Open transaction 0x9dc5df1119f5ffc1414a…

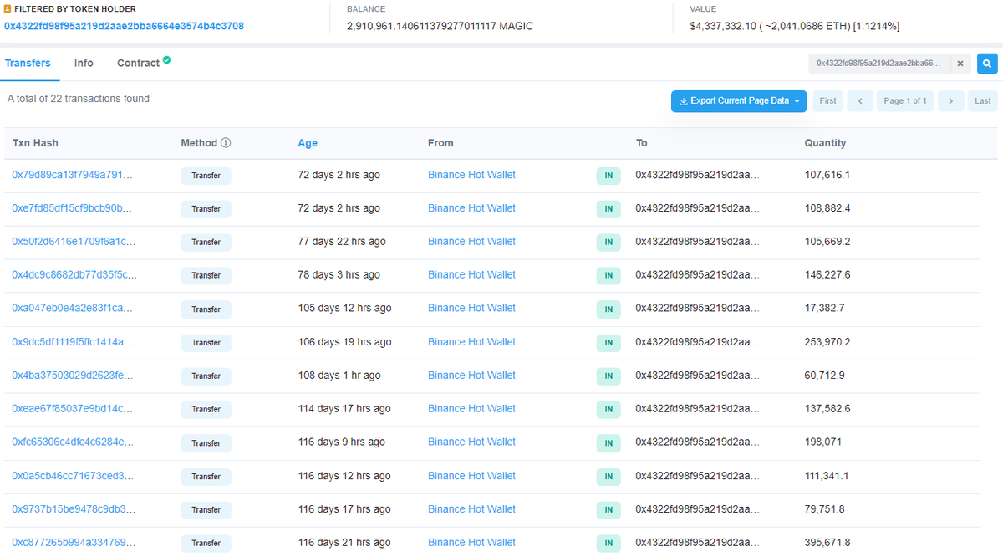pyautogui.click(x=73, y=342)
